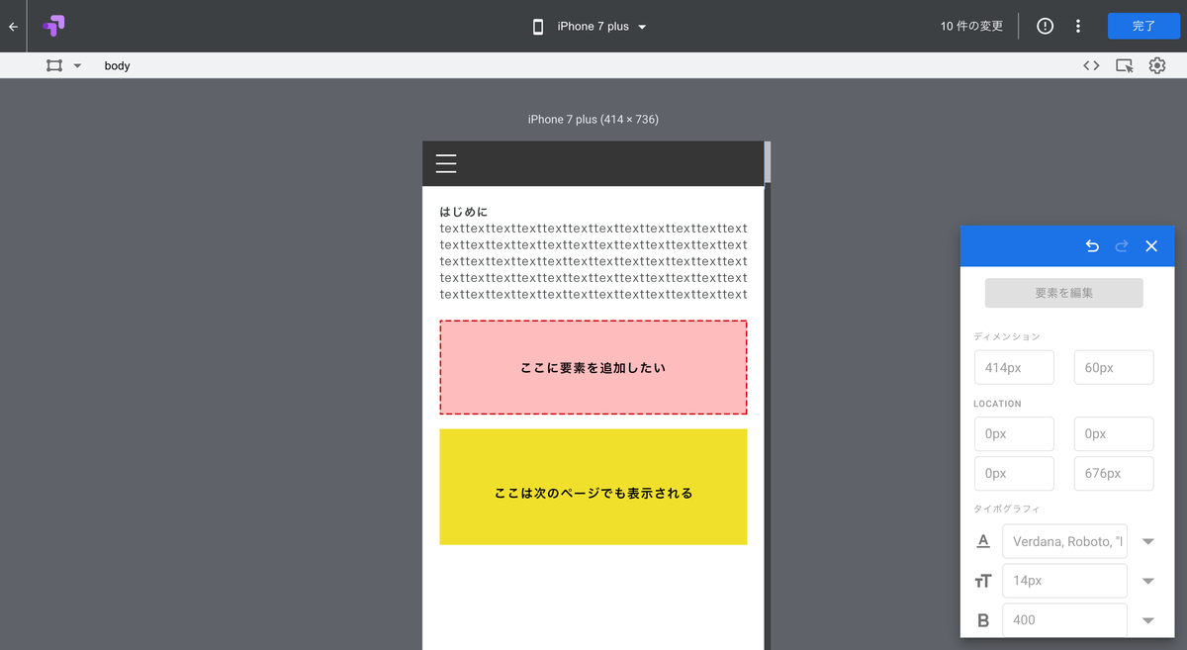Click the font size TT icon in typography
The height and width of the screenshot is (650, 1187).
(x=983, y=581)
